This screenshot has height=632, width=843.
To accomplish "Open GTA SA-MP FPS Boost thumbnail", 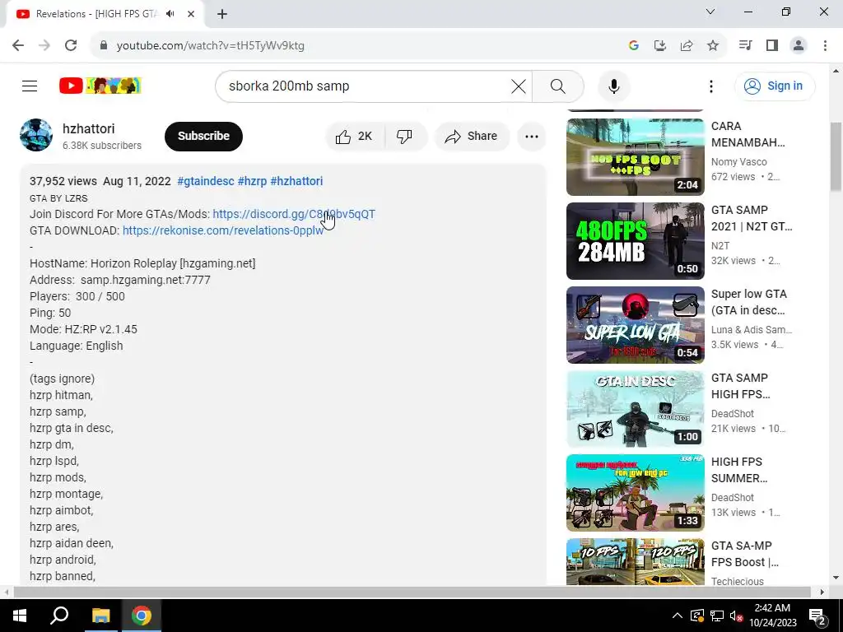I will click(635, 561).
